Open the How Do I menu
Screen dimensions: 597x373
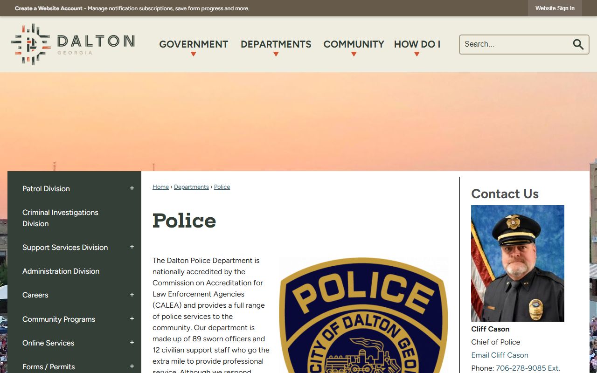point(417,44)
